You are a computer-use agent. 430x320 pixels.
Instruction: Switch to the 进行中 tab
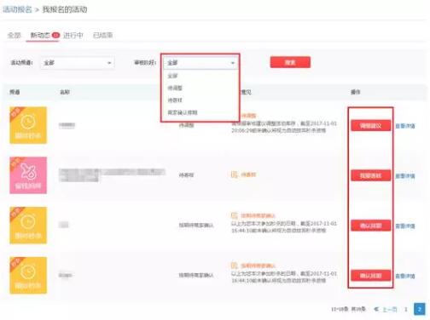pos(73,35)
